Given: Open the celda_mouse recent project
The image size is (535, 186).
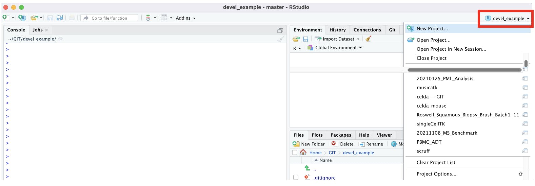Looking at the screenshot, I should (431, 106).
